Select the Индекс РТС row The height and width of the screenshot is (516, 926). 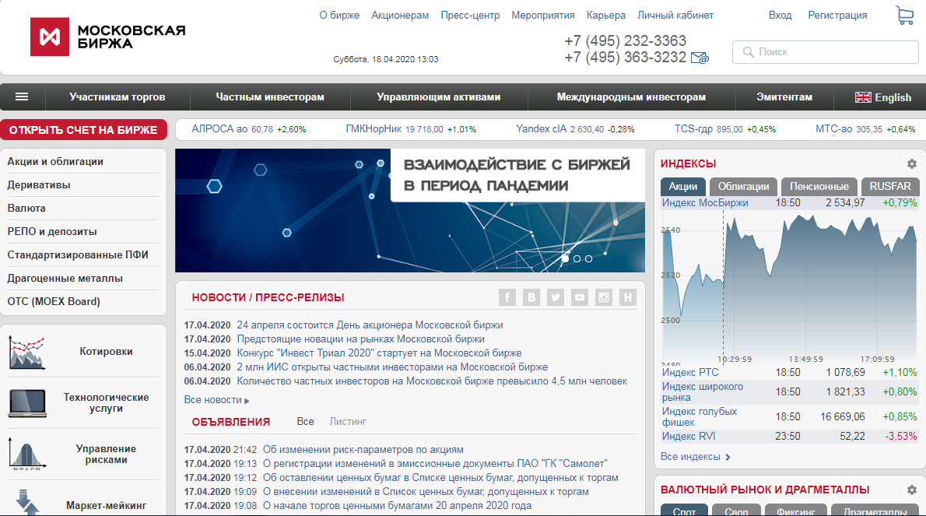[x=790, y=373]
